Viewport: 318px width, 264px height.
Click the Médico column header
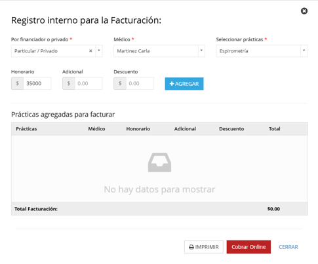96,129
